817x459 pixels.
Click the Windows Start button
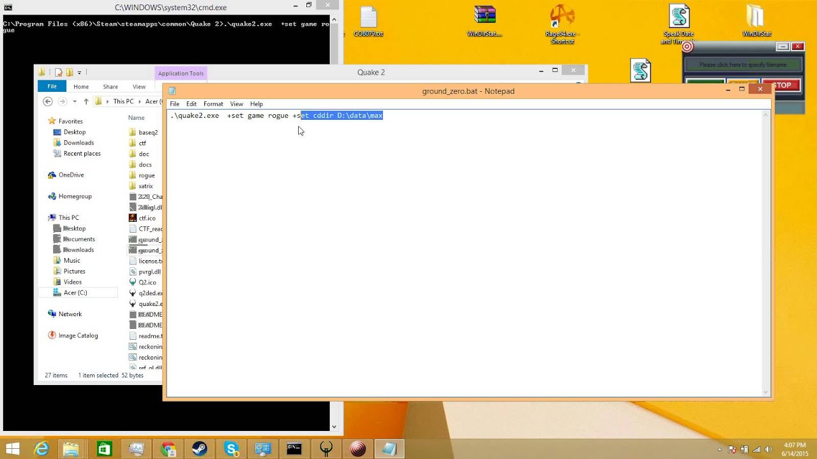point(12,449)
